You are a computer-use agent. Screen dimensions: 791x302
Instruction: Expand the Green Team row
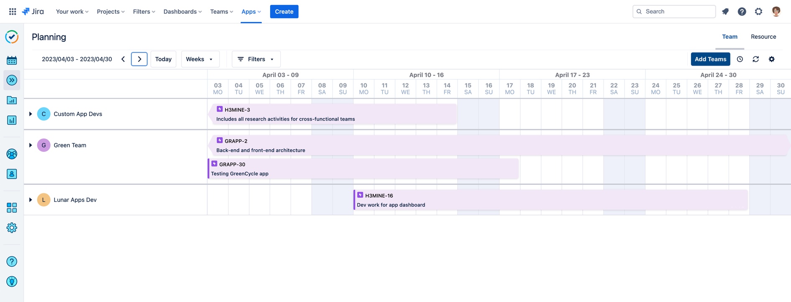(31, 145)
